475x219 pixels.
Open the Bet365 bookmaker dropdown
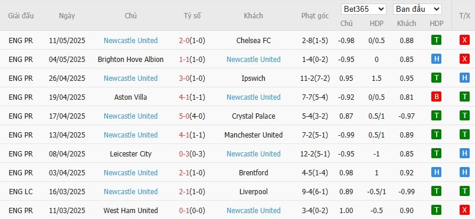363,9
